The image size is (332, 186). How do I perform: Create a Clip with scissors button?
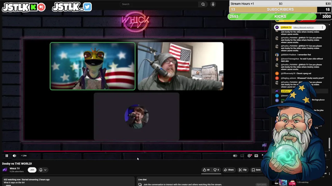[x=243, y=170]
